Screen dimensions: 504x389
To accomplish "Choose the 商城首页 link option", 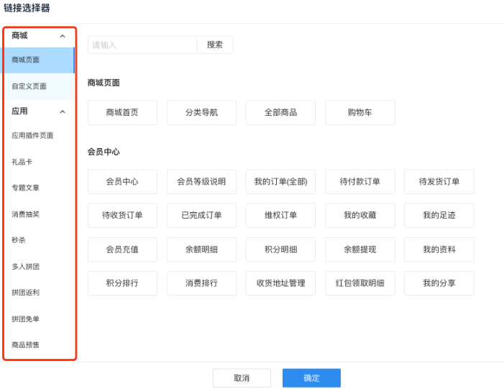I will (x=122, y=113).
